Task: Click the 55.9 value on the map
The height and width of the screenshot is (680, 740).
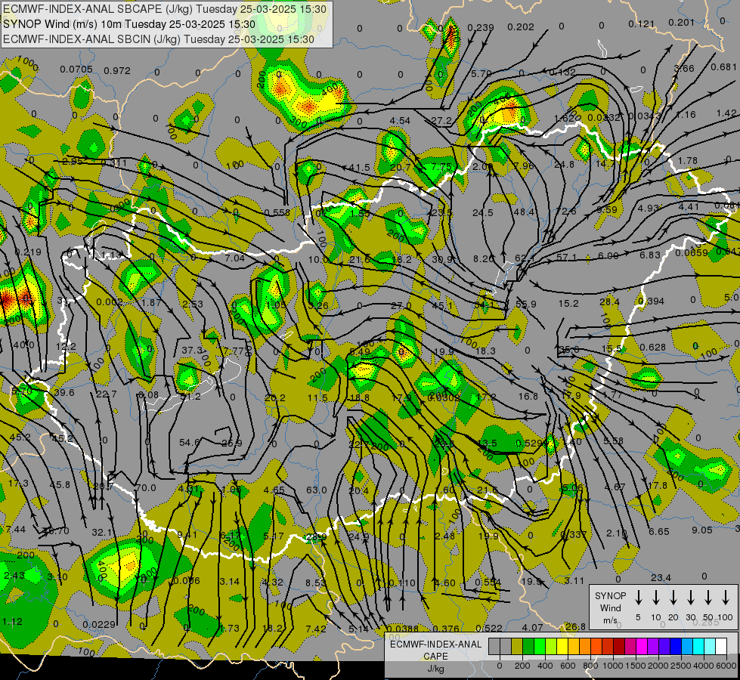Action: (x=526, y=304)
